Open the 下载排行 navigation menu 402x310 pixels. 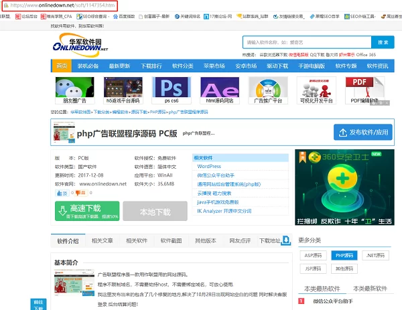pyautogui.click(x=151, y=66)
